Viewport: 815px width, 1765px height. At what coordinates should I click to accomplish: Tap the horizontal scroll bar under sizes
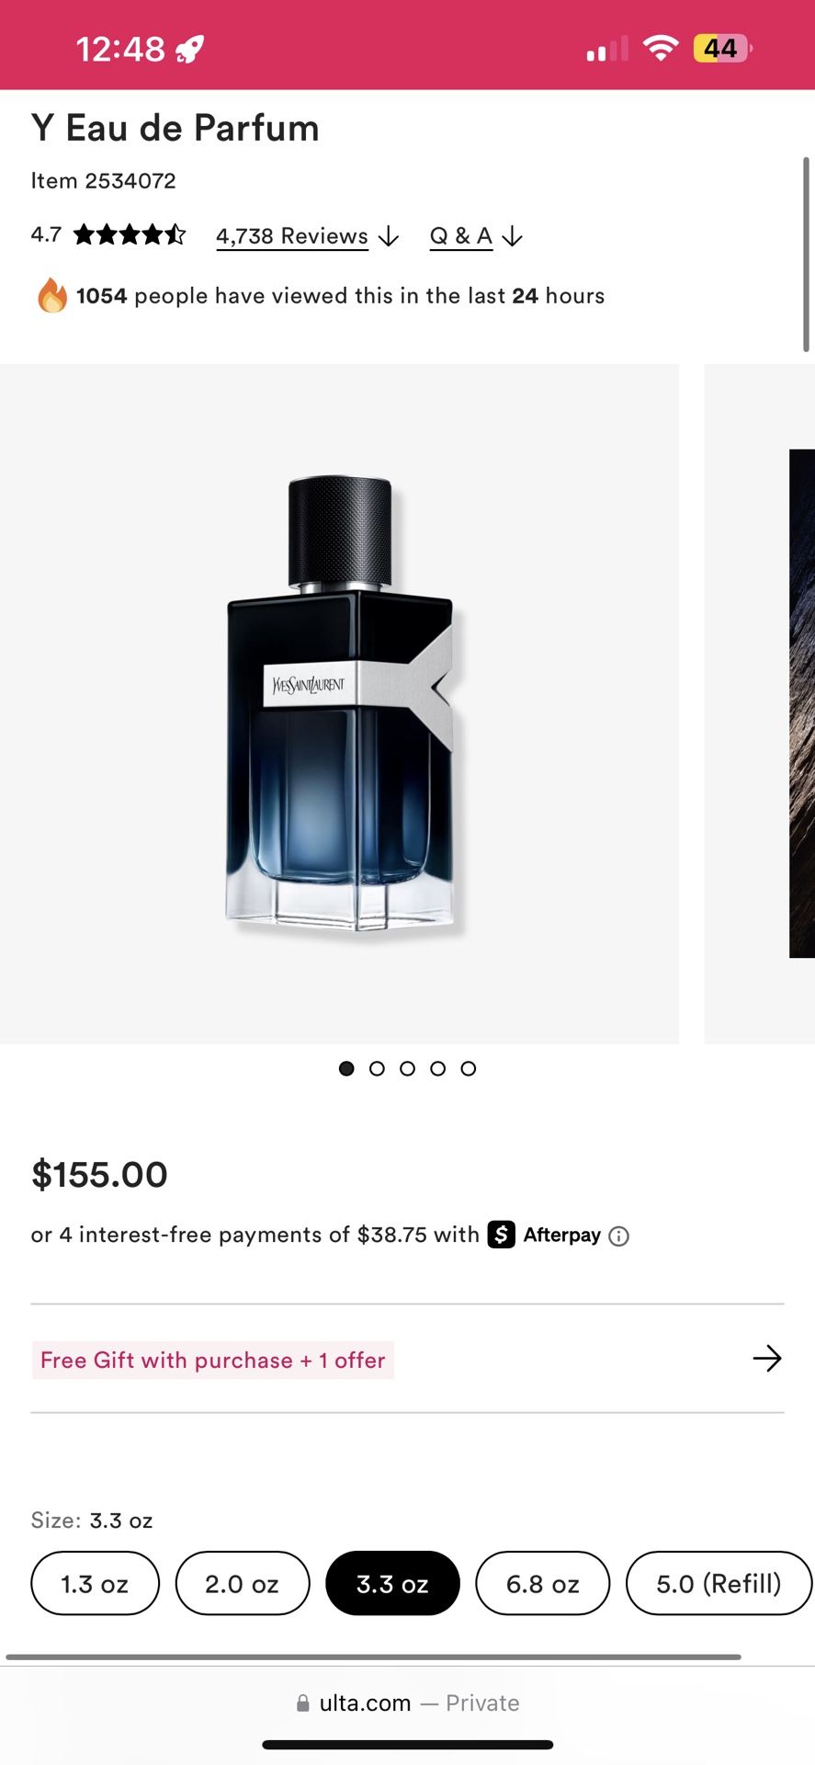373,1657
